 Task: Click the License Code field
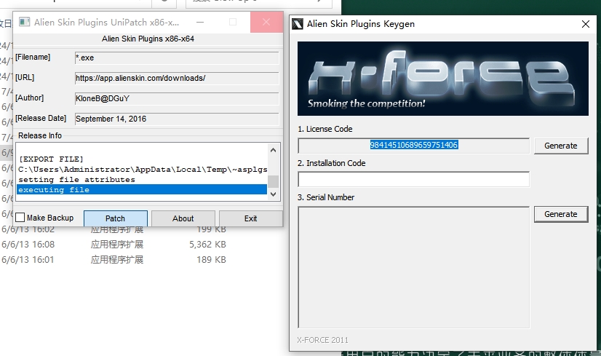click(413, 146)
